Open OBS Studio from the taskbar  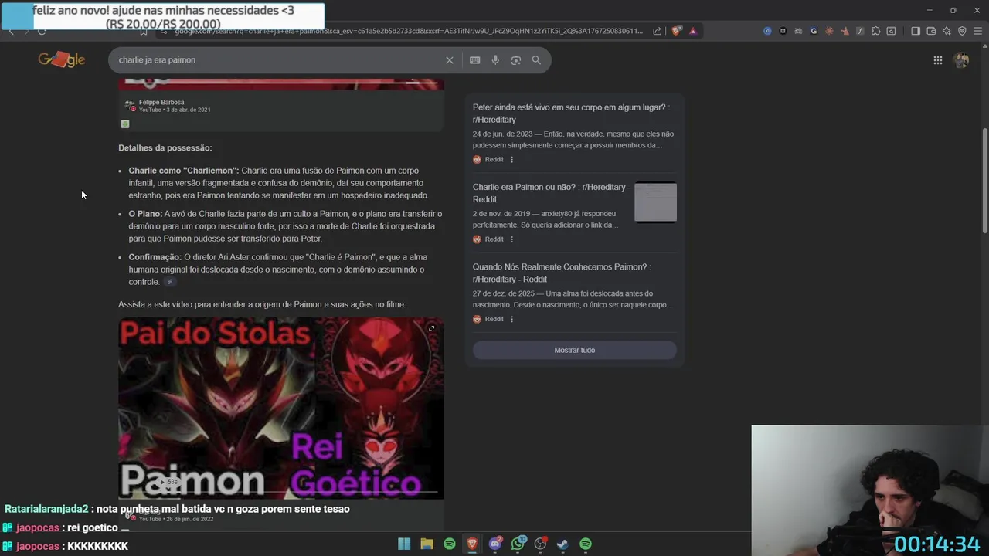541,544
